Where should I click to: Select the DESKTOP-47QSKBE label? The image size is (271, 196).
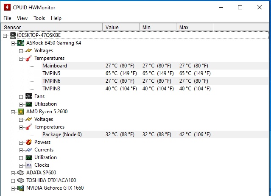click(39, 35)
